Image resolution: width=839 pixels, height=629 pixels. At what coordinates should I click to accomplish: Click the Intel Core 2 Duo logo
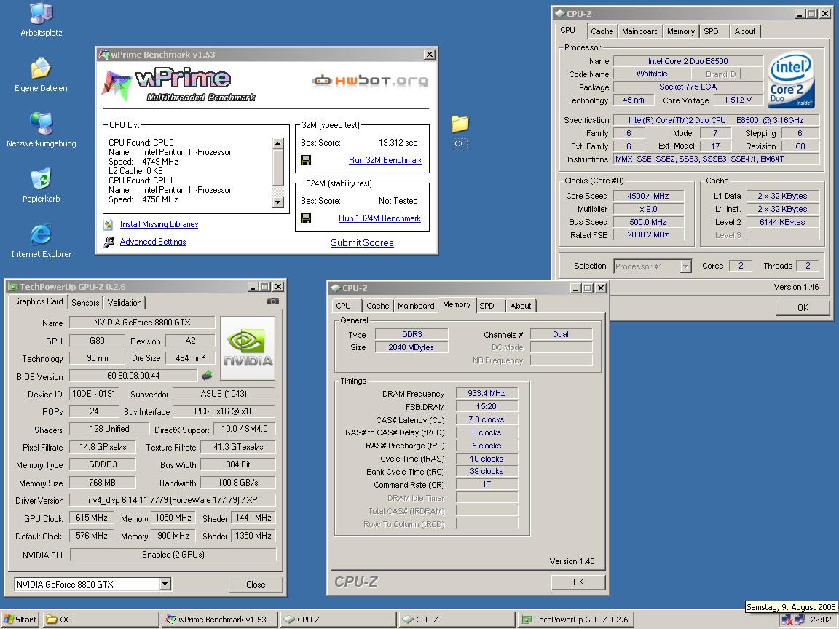point(792,80)
